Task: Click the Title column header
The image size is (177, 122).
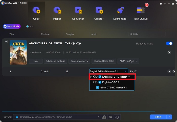Action: 12,34
